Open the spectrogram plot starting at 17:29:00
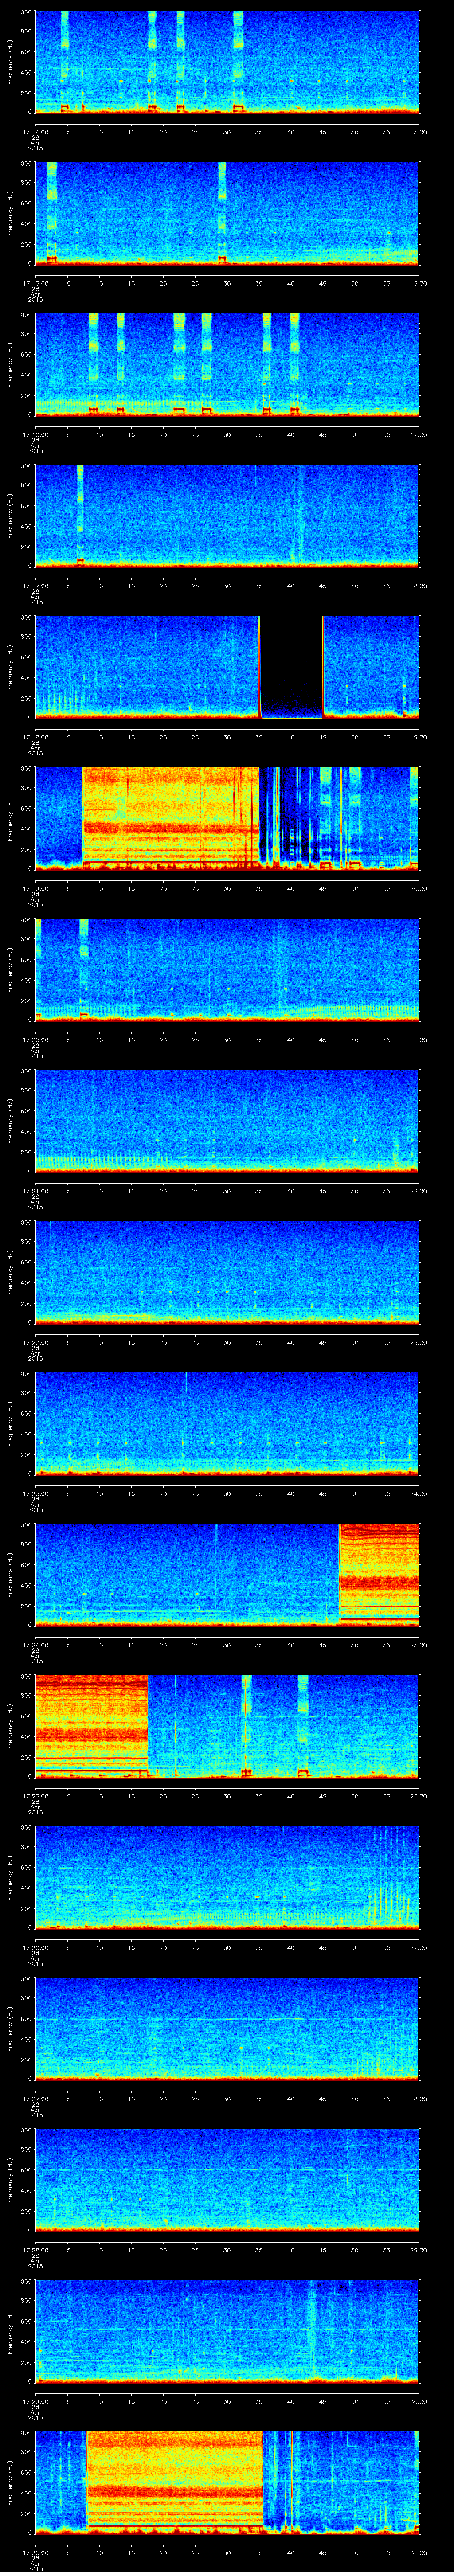This screenshot has height=2572, width=454. (227, 2330)
